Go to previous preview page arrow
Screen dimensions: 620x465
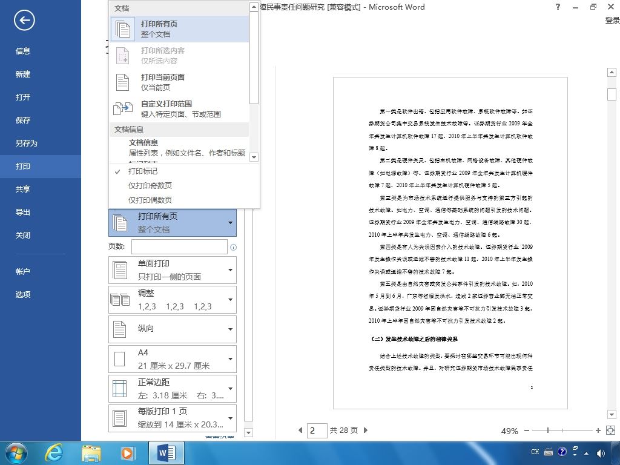[x=300, y=430]
